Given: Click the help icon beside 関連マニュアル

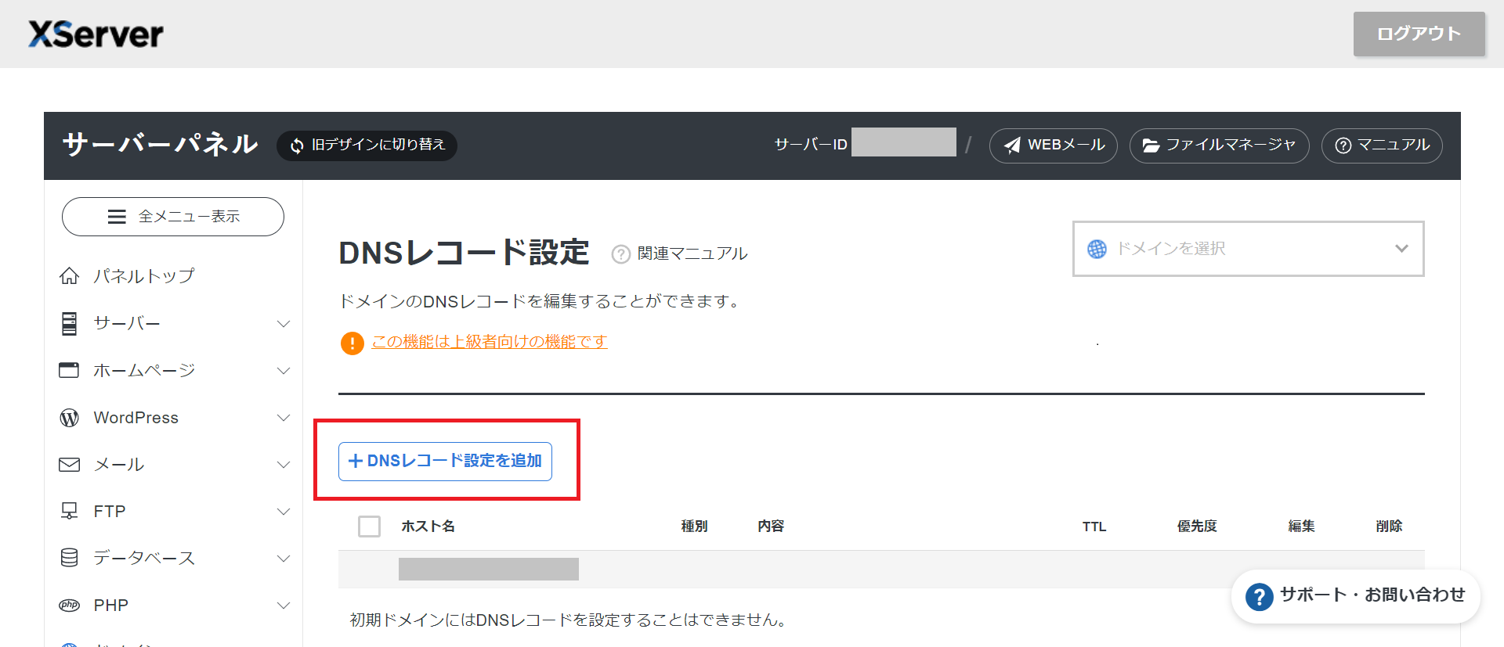Looking at the screenshot, I should 620,254.
